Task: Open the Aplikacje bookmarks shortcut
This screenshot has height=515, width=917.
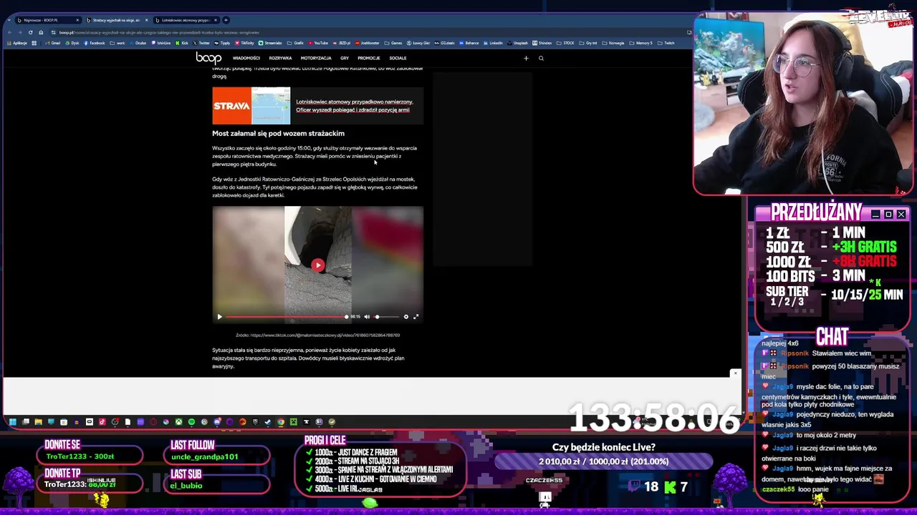Action: click(x=17, y=43)
